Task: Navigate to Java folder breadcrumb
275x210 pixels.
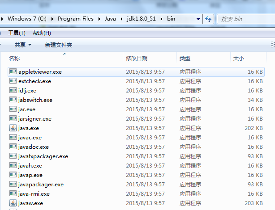Action: click(110, 19)
